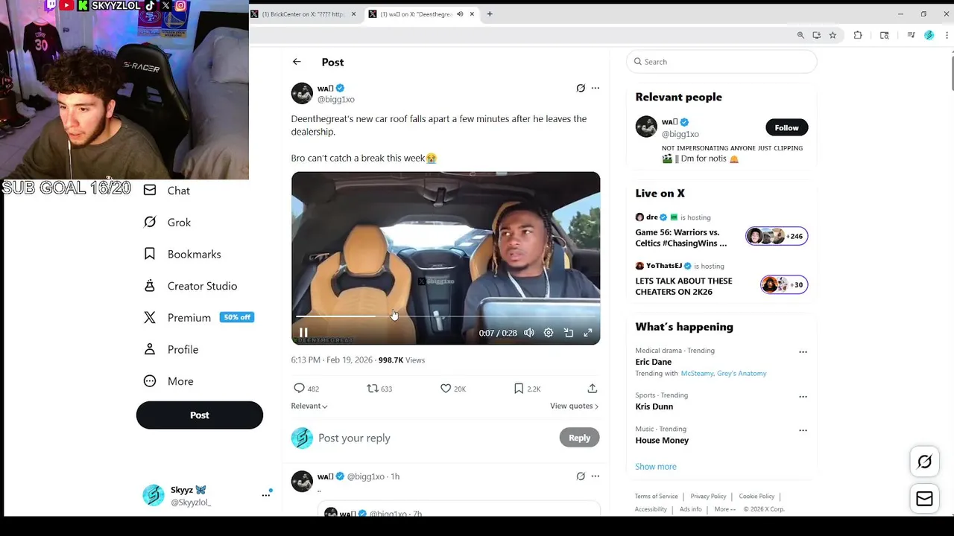
Task: Expand video to fullscreen
Action: click(x=588, y=333)
